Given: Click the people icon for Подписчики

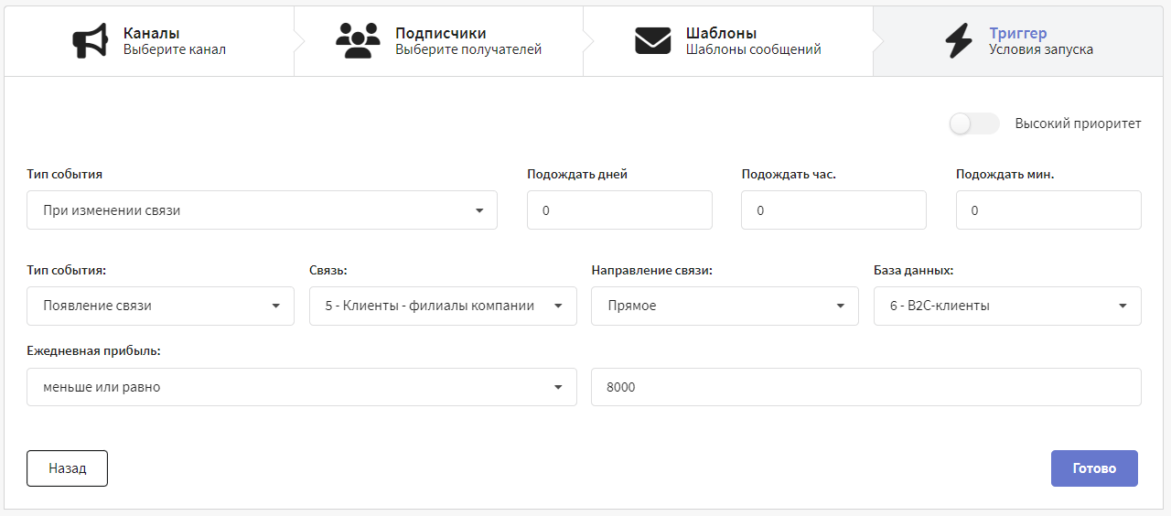Looking at the screenshot, I should [x=358, y=41].
